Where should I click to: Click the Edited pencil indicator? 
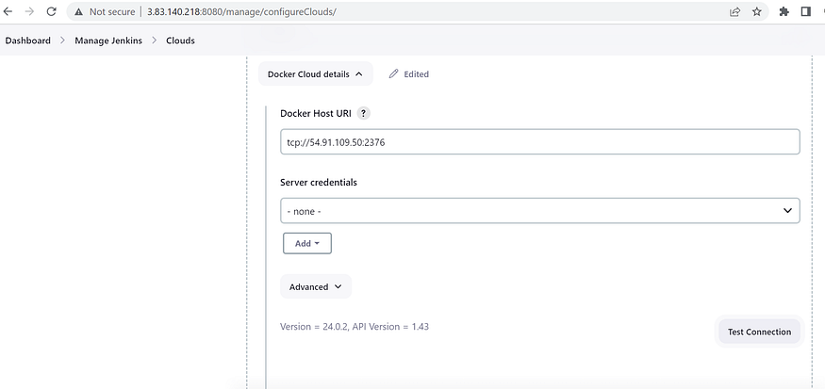tap(408, 74)
